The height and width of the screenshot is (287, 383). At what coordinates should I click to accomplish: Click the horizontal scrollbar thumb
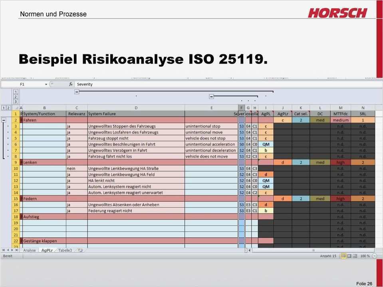(314, 250)
